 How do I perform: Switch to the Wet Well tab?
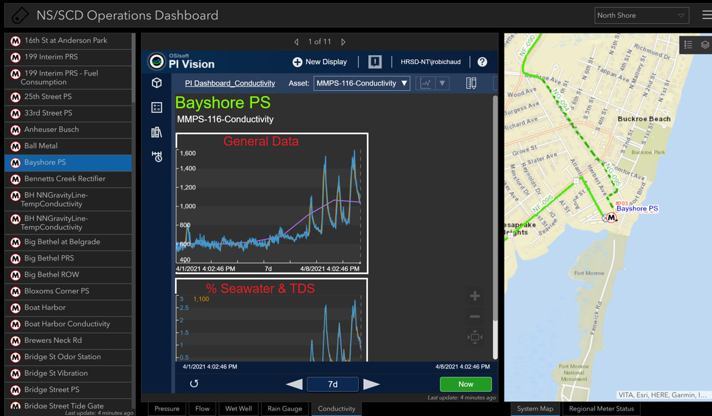239,408
